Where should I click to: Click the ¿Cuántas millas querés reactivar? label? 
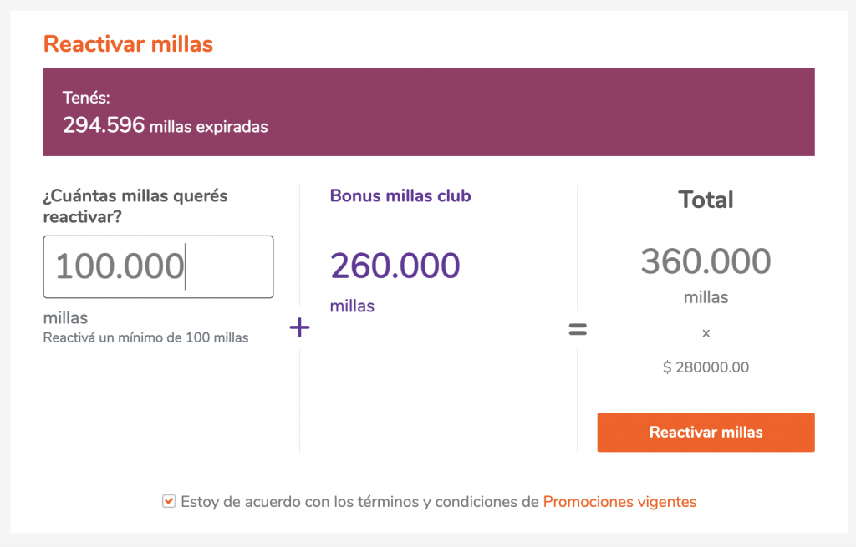tap(135, 206)
